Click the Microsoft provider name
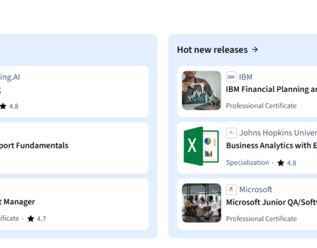Screen dimensions: 317x248 255,189
